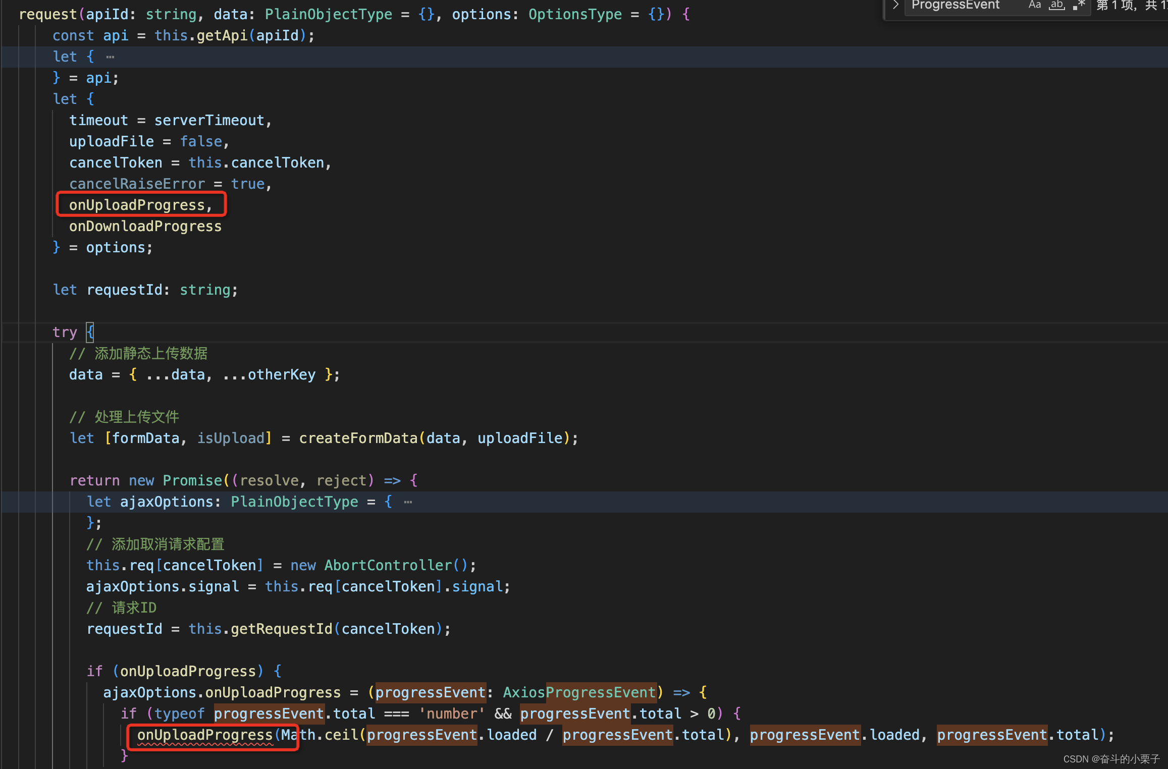The height and width of the screenshot is (769, 1168).
Task: Click 'getApi' in the const api line
Action: click(222, 36)
